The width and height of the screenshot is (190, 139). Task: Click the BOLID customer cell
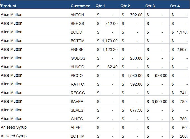point(82,30)
